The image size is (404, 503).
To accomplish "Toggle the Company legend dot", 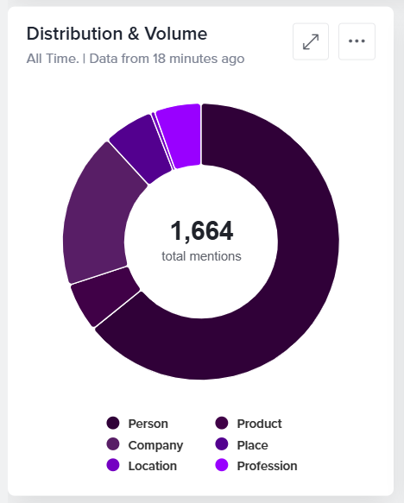I will [113, 444].
